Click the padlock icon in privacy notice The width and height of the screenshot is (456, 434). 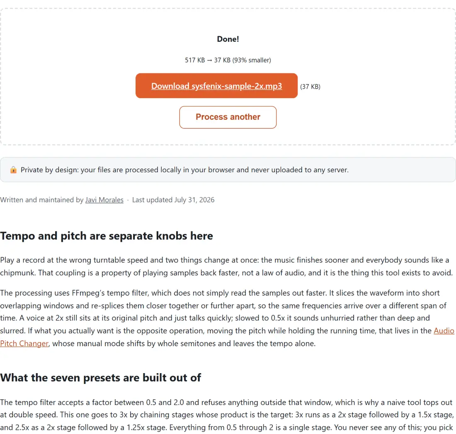(x=13, y=170)
